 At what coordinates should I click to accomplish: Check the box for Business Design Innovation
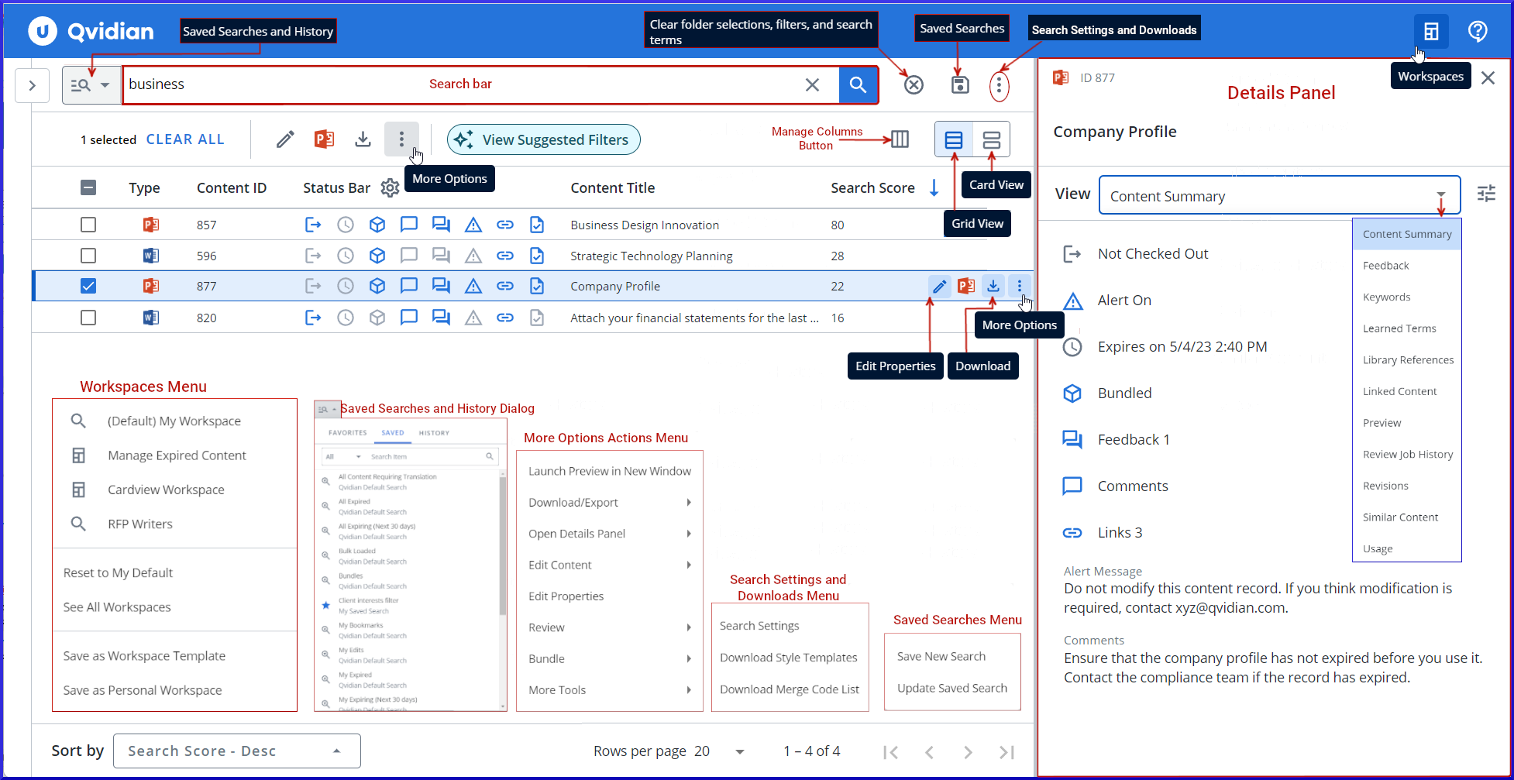click(88, 225)
